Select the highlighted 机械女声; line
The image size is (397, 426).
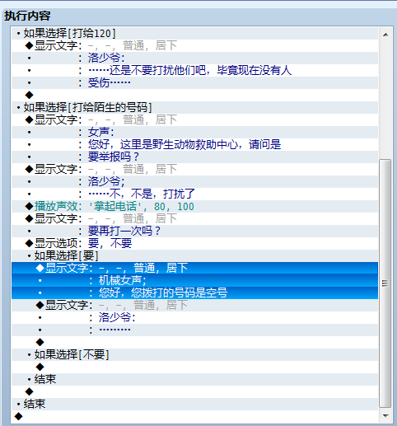pyautogui.click(x=194, y=280)
